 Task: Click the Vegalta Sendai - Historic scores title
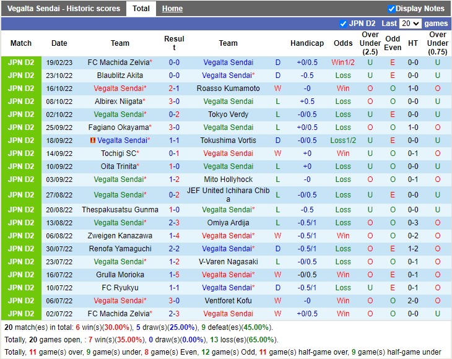pyautogui.click(x=63, y=8)
